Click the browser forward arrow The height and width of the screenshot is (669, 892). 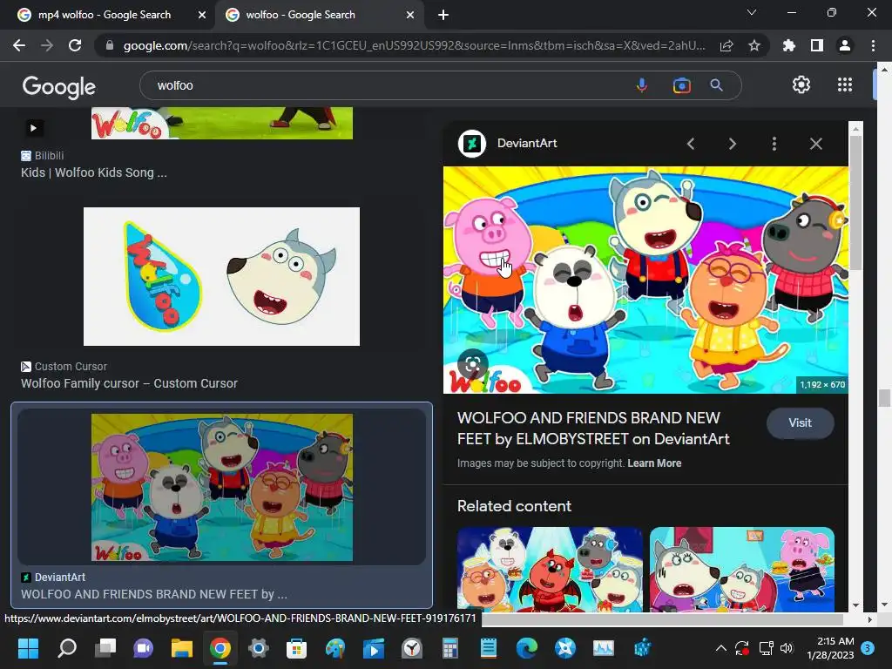tap(47, 45)
